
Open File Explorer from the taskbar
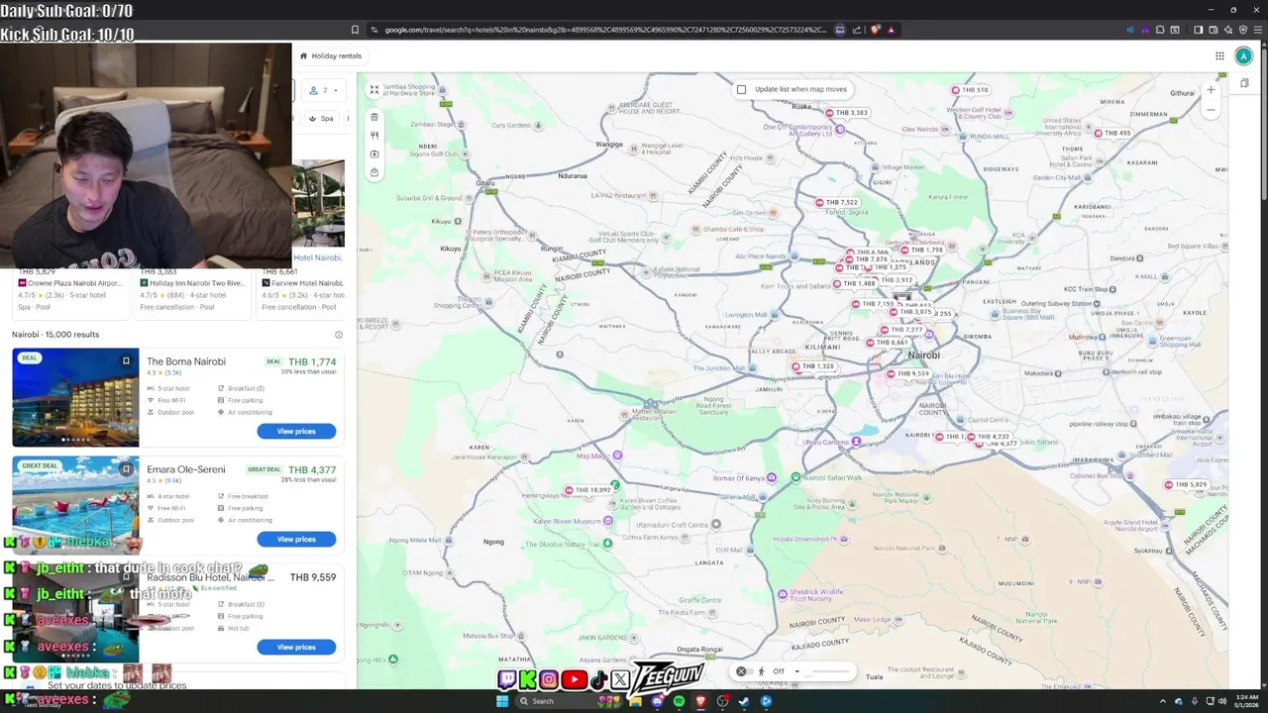635,701
